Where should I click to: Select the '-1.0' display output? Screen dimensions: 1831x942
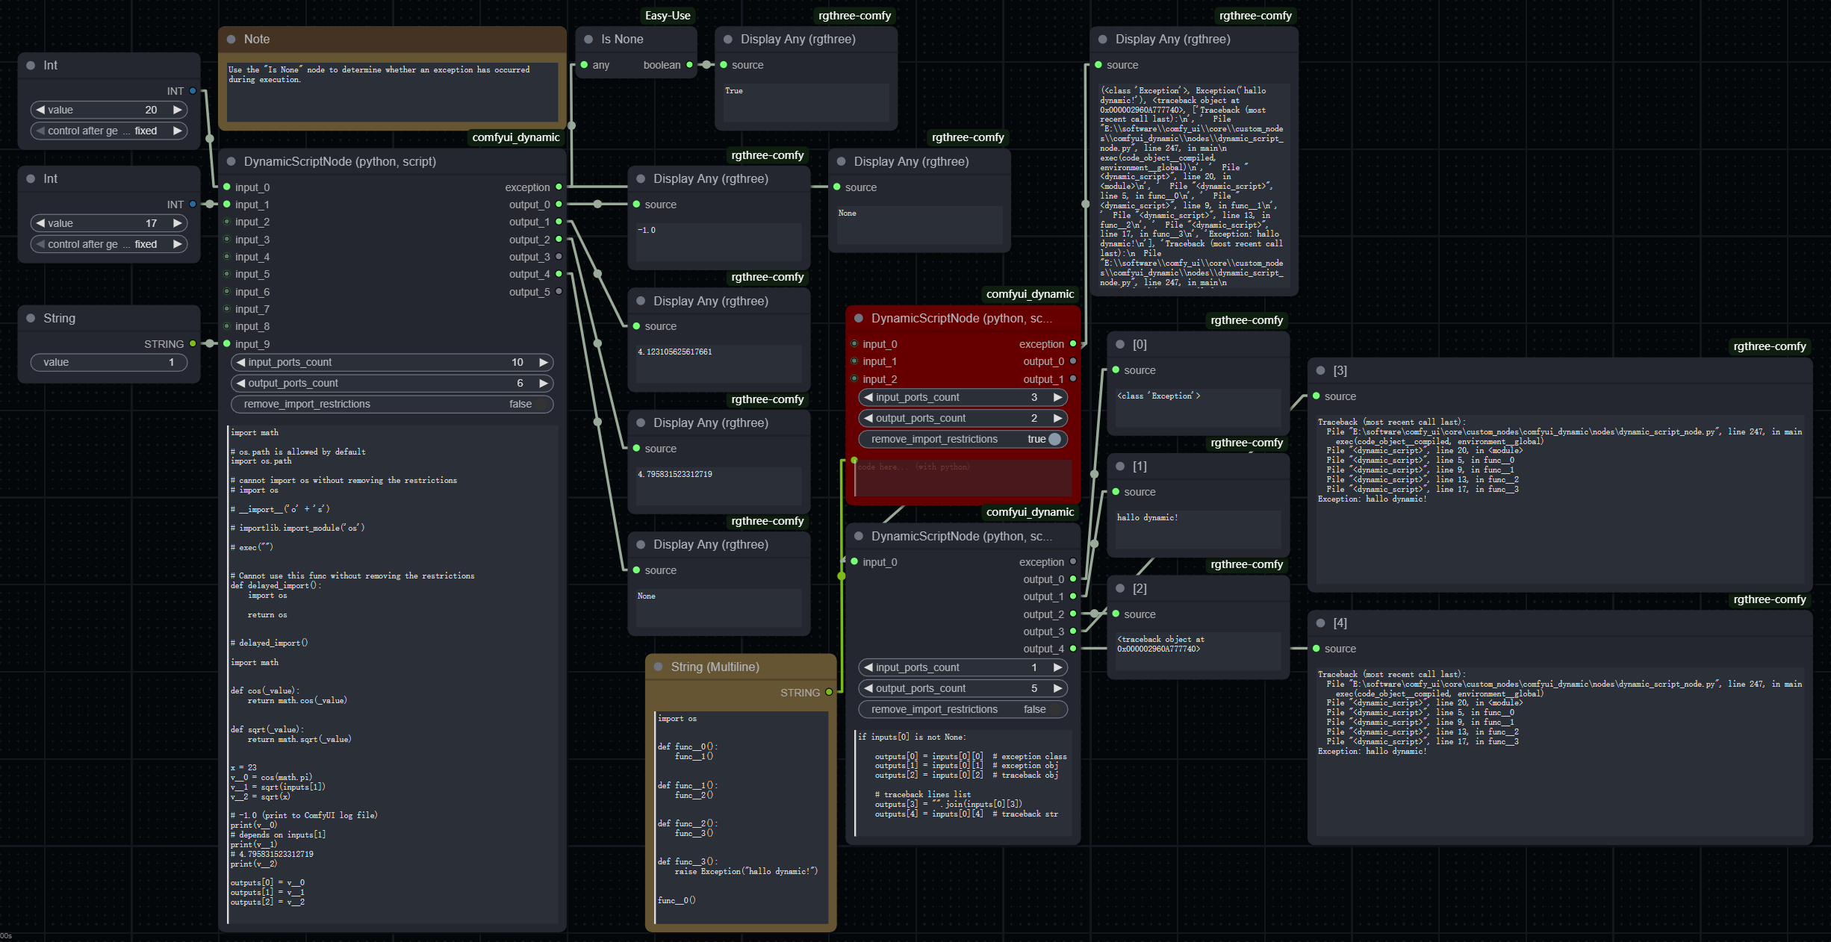click(x=647, y=230)
